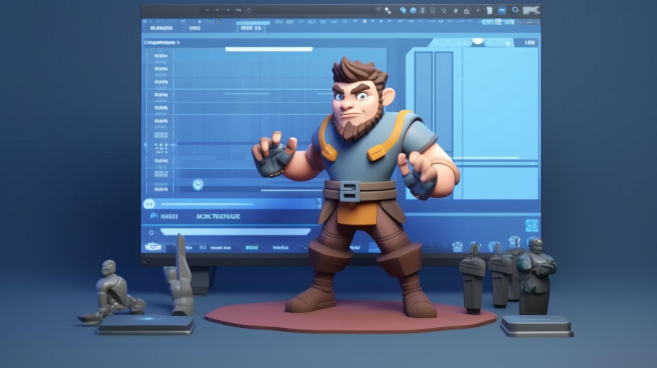Screen dimensions: 657x368
Task: Click the blue square icon in top toolbar
Action: pyautogui.click(x=502, y=11)
